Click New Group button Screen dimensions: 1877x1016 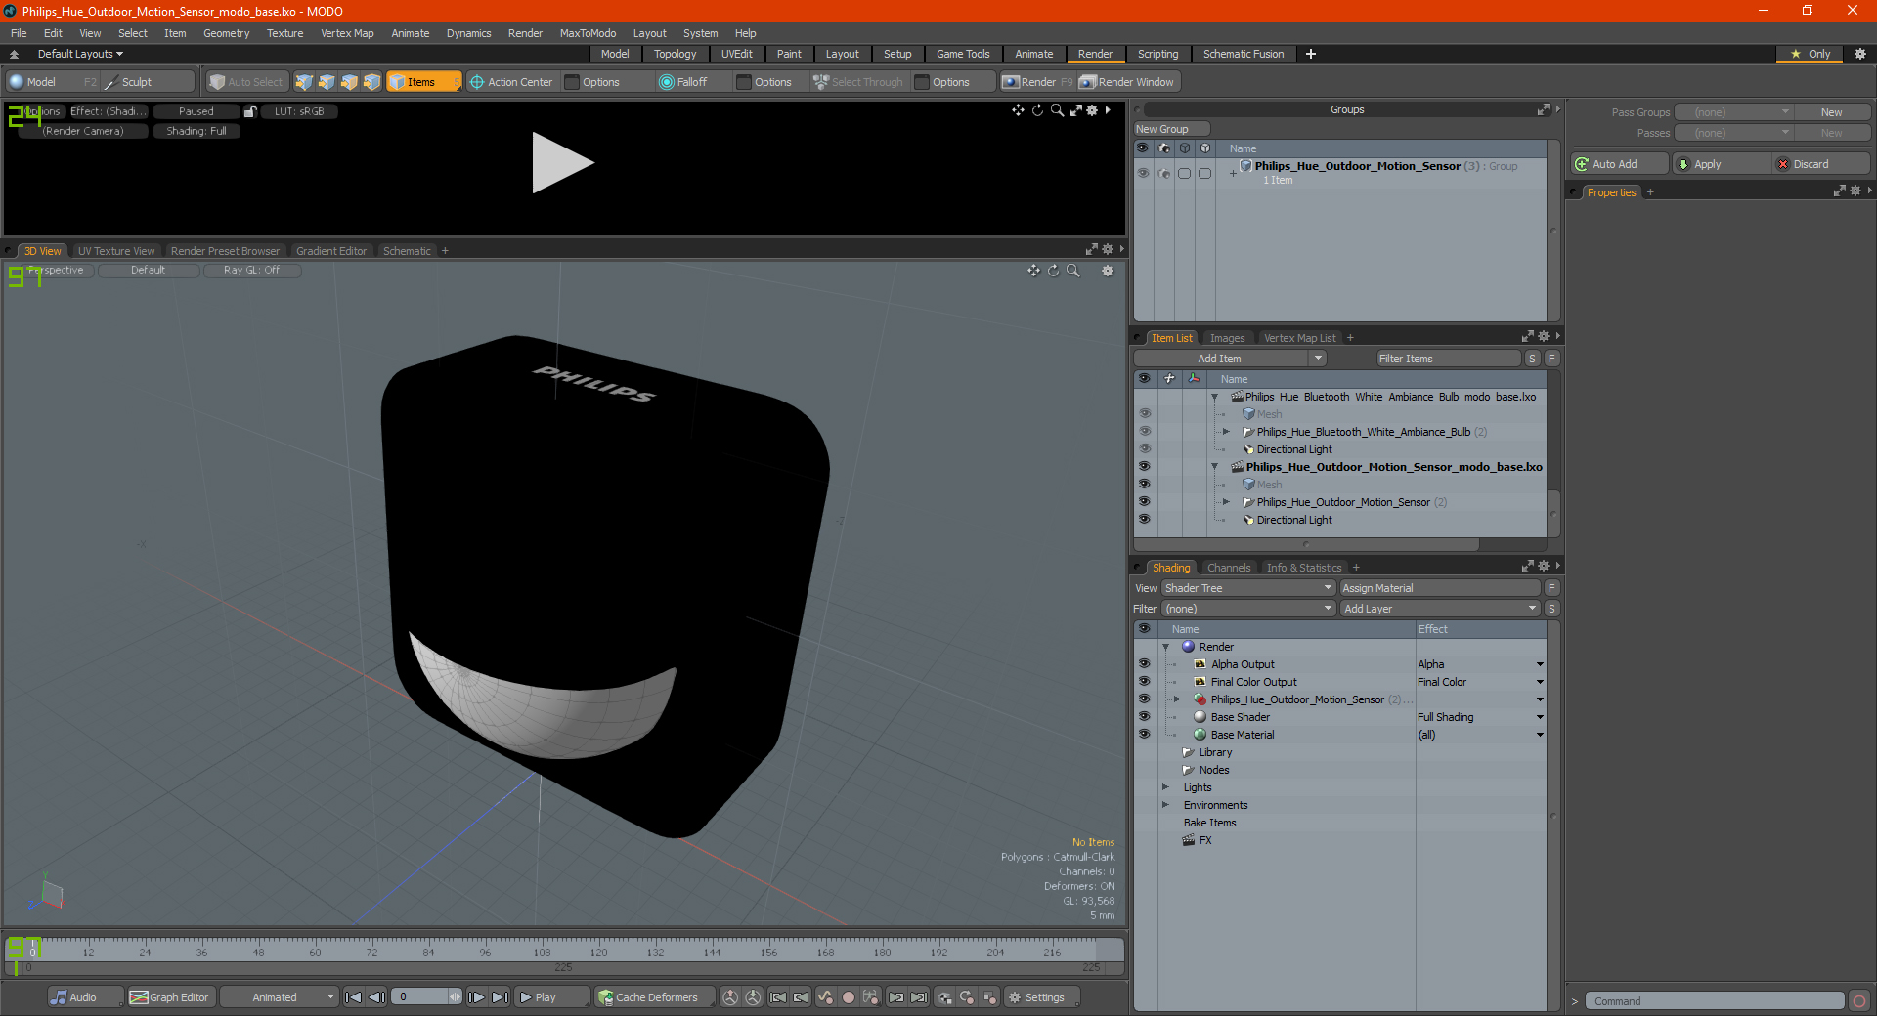click(1171, 129)
